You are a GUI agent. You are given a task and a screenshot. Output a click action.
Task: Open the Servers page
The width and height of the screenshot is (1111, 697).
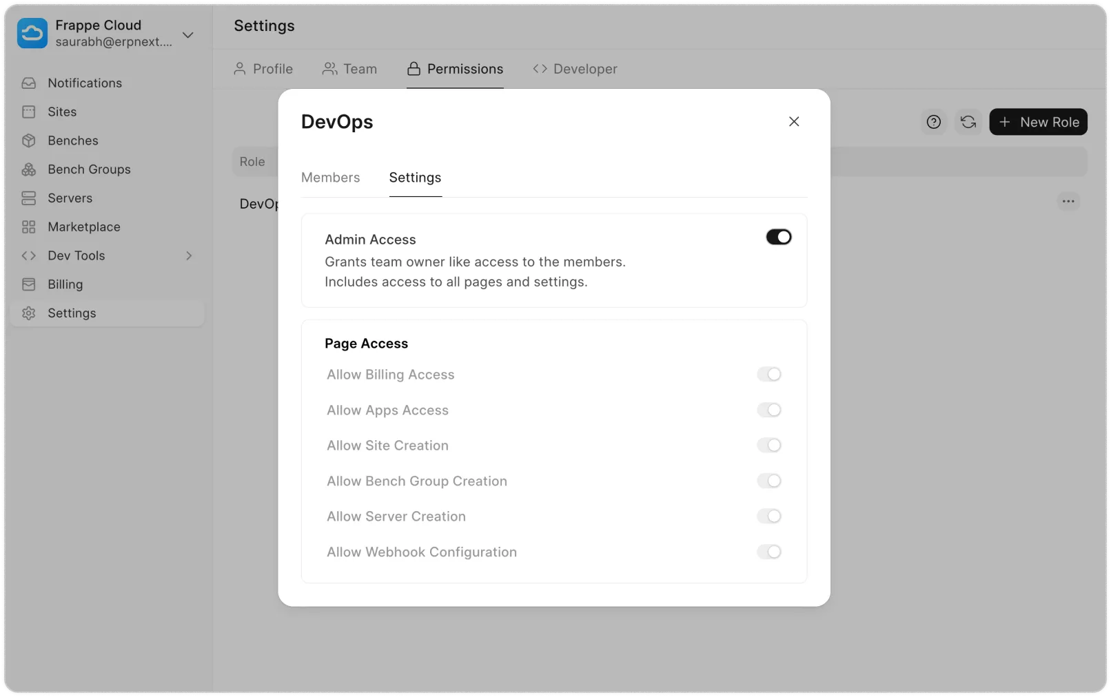pyautogui.click(x=69, y=198)
